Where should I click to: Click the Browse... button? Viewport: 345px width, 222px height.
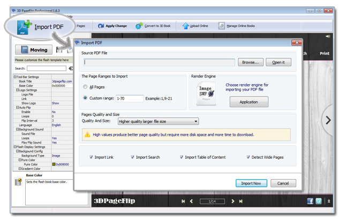[250, 62]
